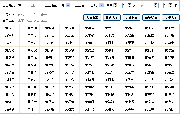Click the 宠物取名 button

point(171,17)
